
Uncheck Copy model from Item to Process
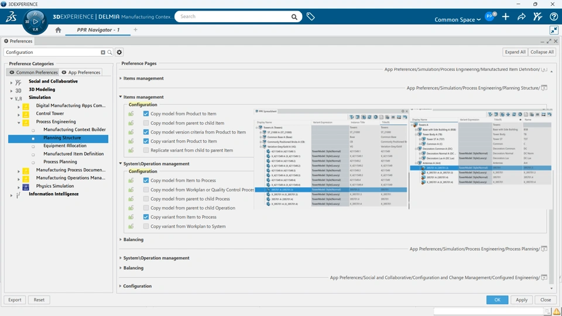[146, 180]
